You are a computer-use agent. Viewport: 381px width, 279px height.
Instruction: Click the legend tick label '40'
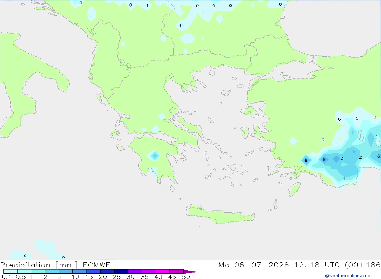click(158, 277)
